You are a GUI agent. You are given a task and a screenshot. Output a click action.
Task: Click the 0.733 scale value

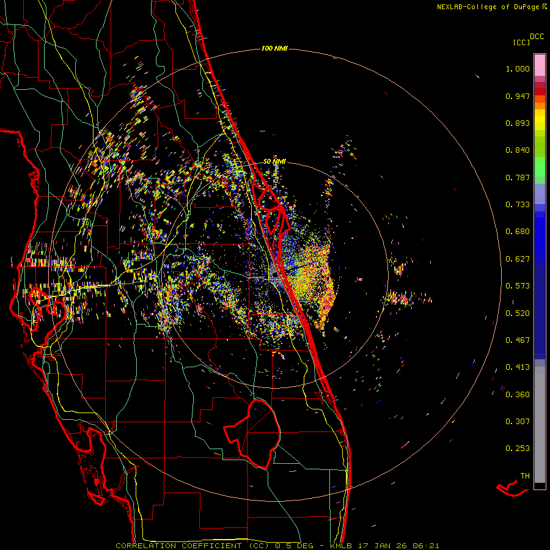[x=518, y=205]
